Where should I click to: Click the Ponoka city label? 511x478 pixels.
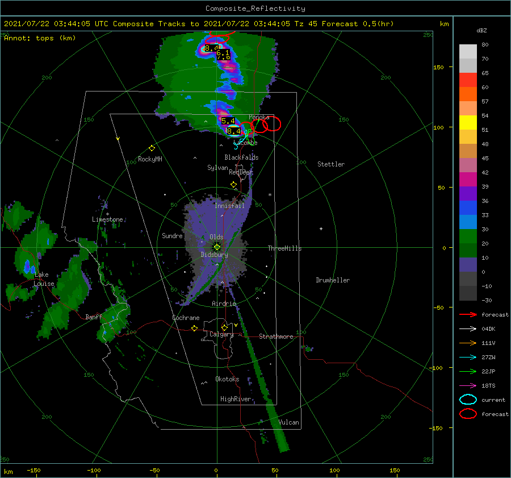coord(259,117)
